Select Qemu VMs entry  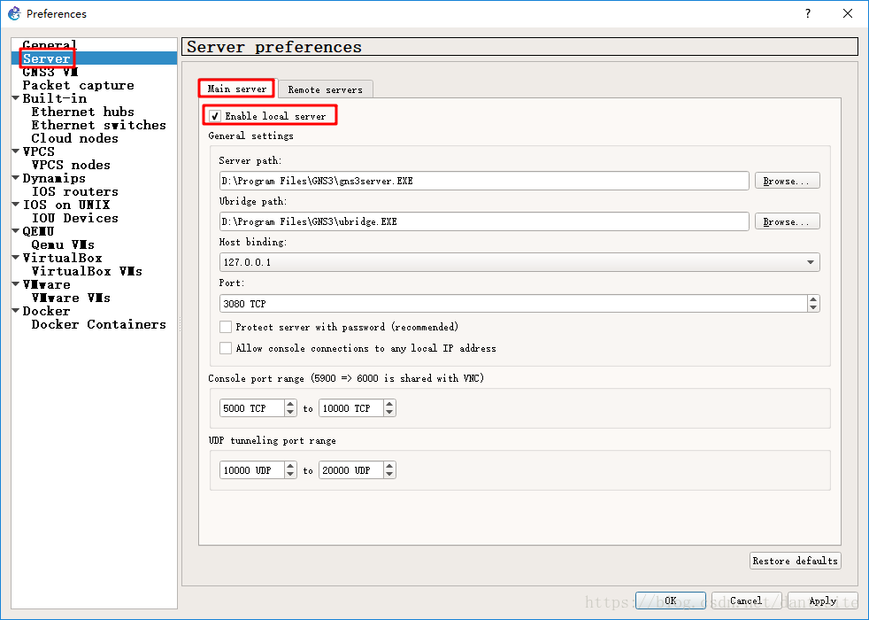pyautogui.click(x=63, y=244)
